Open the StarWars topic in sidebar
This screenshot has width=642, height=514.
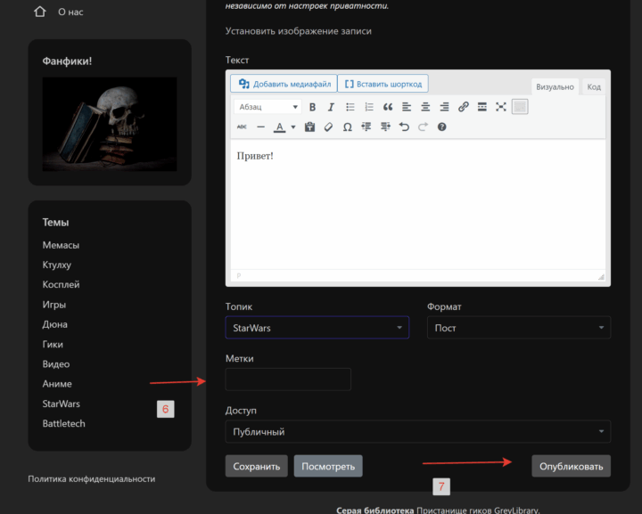pos(62,404)
